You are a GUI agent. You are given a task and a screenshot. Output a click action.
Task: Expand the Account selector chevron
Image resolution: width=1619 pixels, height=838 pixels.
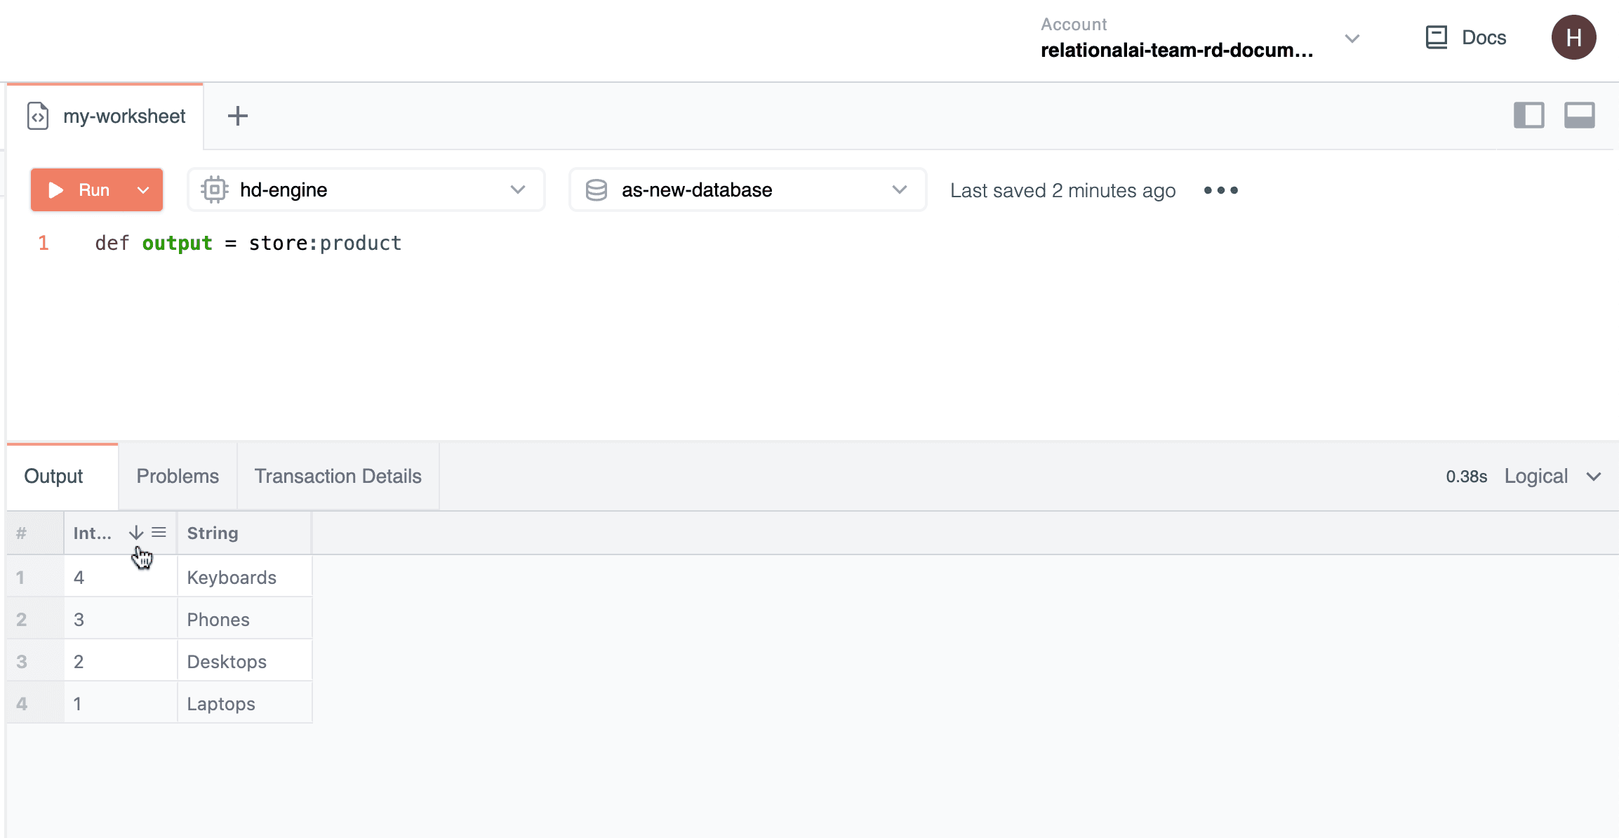pos(1352,38)
